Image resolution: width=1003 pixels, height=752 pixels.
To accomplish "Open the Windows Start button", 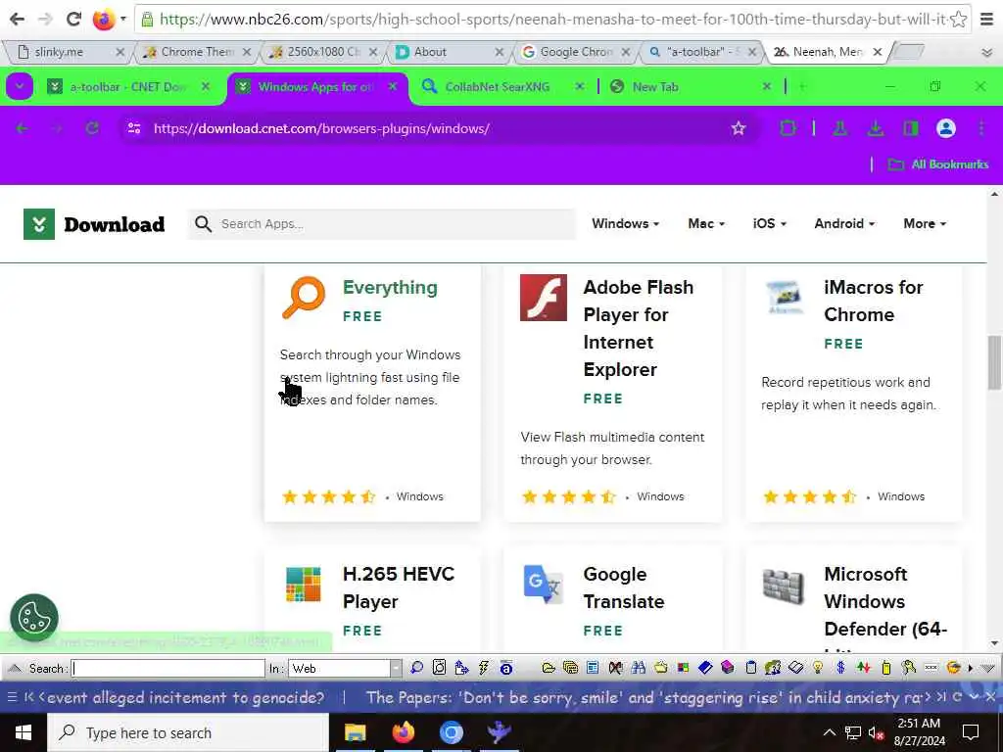I will (x=24, y=732).
